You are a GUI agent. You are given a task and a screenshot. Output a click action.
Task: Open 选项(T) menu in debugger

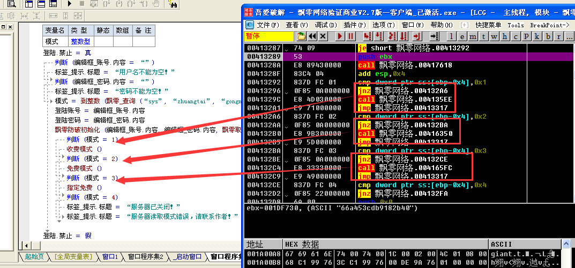[384, 25]
